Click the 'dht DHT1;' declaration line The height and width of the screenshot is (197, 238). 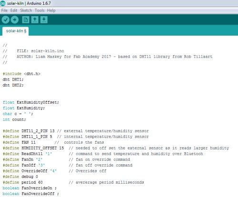click(13, 79)
